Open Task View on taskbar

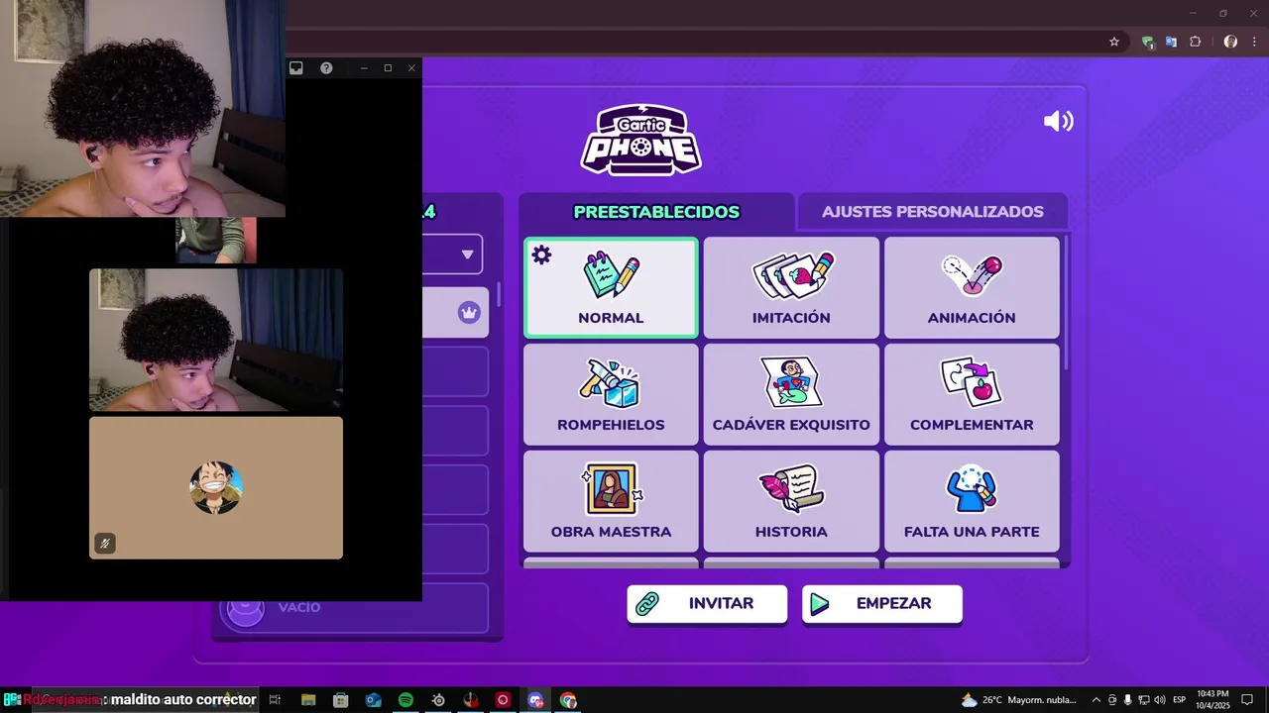click(276, 700)
